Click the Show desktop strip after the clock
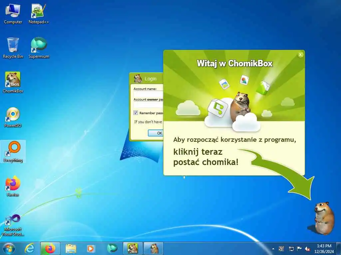341x255 pixels. point(339,249)
